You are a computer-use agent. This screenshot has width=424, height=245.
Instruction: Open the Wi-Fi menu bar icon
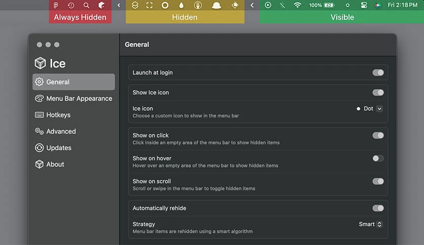pos(297,5)
